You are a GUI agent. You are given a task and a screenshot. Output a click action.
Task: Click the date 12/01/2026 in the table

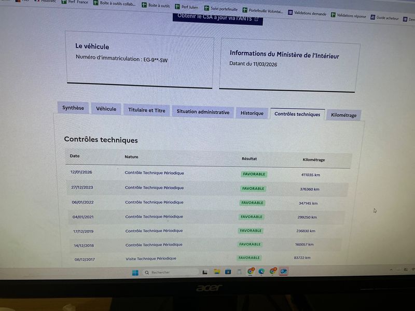pyautogui.click(x=81, y=172)
